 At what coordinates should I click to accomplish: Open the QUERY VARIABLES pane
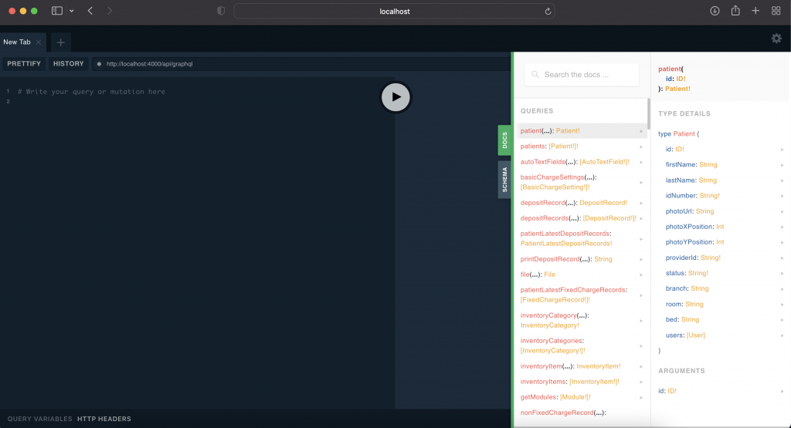click(x=40, y=419)
